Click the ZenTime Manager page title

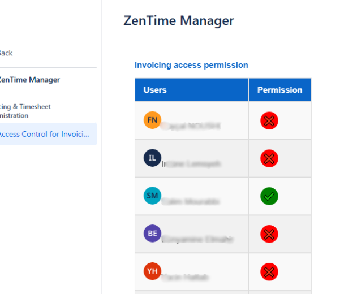(179, 21)
